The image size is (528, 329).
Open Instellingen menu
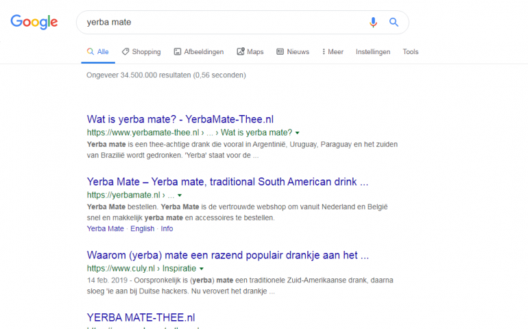[x=373, y=52]
